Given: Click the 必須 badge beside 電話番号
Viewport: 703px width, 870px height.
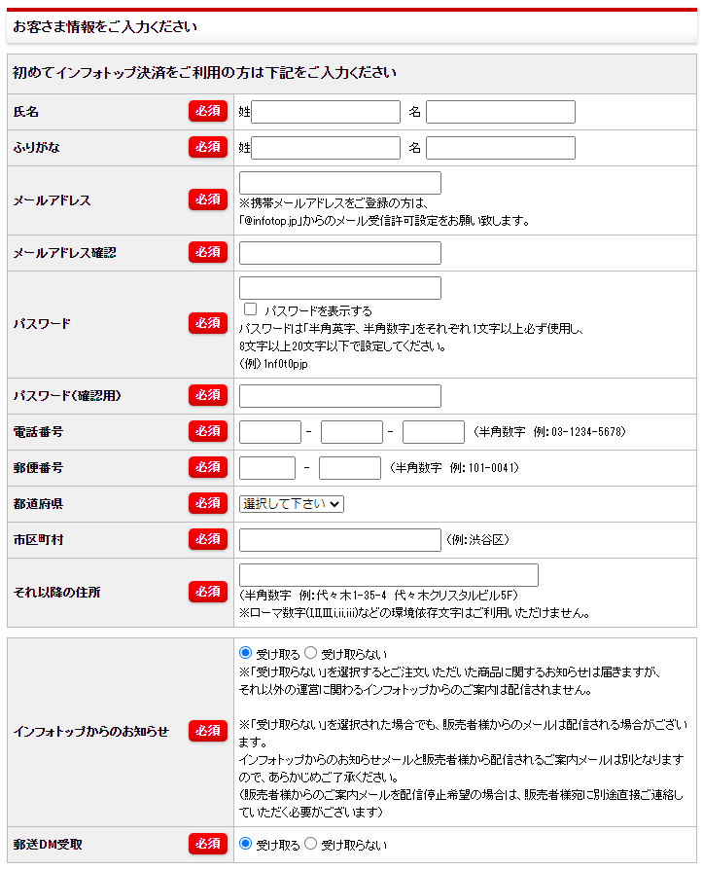Looking at the screenshot, I should 208,431.
